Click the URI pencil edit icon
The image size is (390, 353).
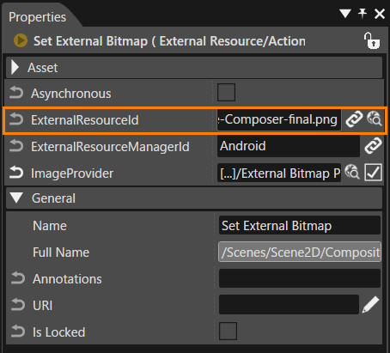[x=370, y=305]
